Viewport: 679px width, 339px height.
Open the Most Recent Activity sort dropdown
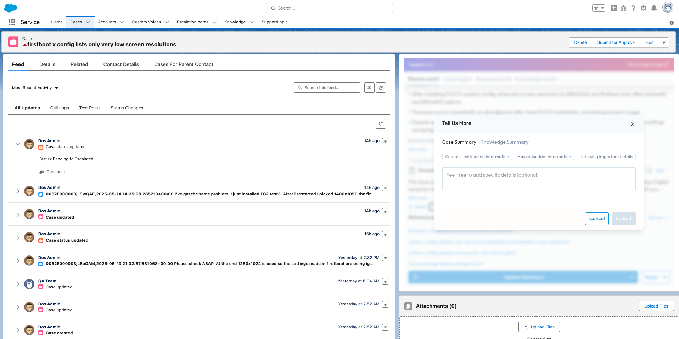35,88
